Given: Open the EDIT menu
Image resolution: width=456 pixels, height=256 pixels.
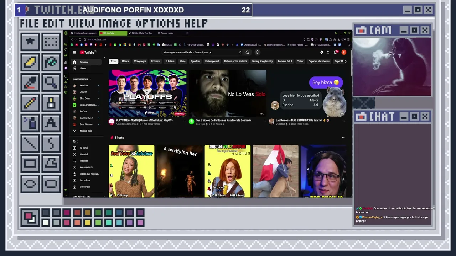Looking at the screenshot, I should [x=54, y=24].
